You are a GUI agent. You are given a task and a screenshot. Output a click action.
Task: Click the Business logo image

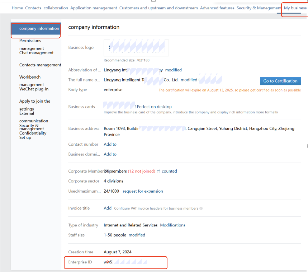[x=136, y=48]
